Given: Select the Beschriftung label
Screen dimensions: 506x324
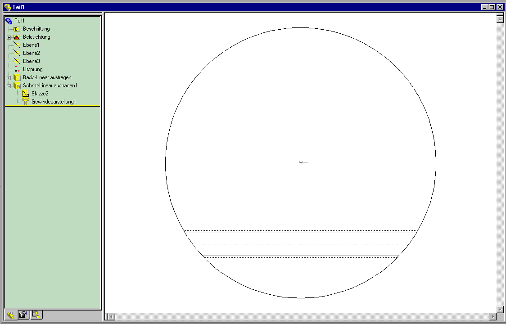Looking at the screenshot, I should coord(36,29).
